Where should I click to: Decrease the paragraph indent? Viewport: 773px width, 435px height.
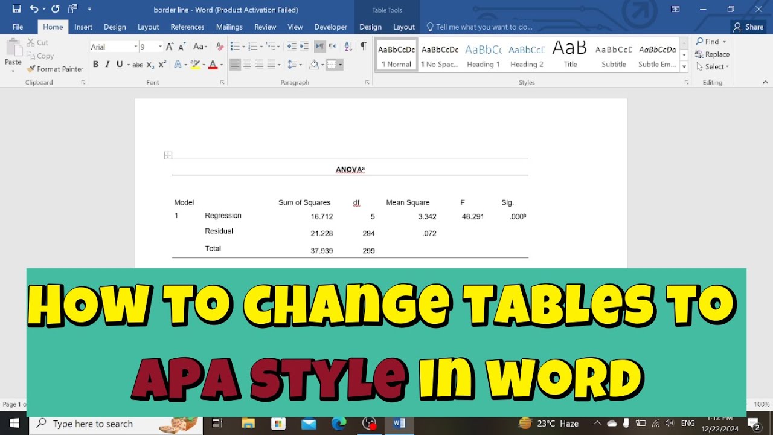(x=292, y=47)
